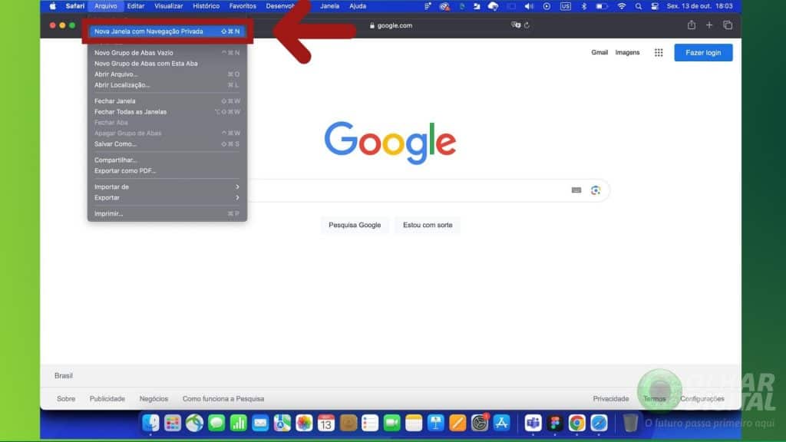The height and width of the screenshot is (442, 786).
Task: Open Maps app in the dock
Action: click(282, 423)
